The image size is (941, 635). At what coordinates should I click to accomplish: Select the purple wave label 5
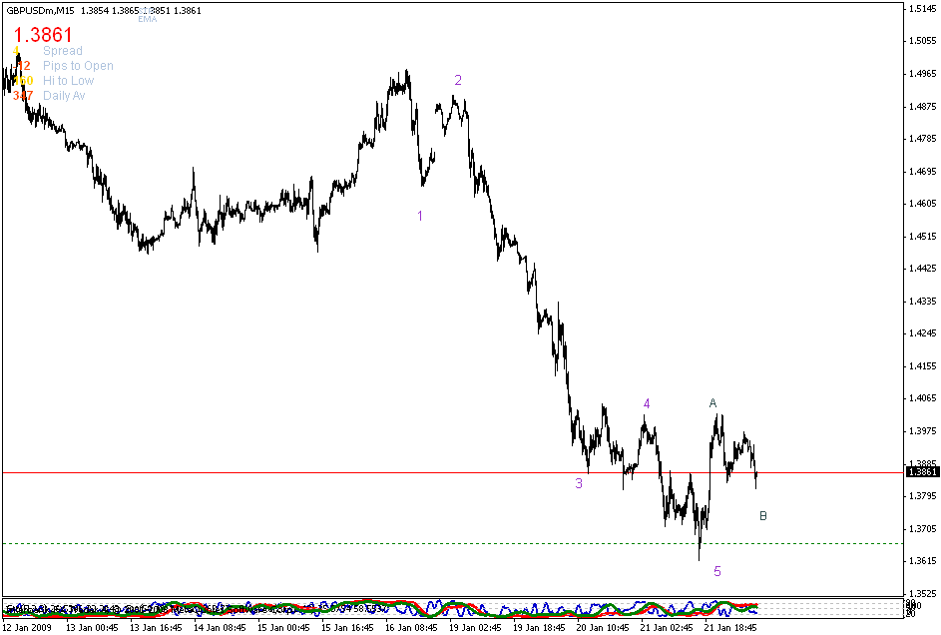(717, 571)
